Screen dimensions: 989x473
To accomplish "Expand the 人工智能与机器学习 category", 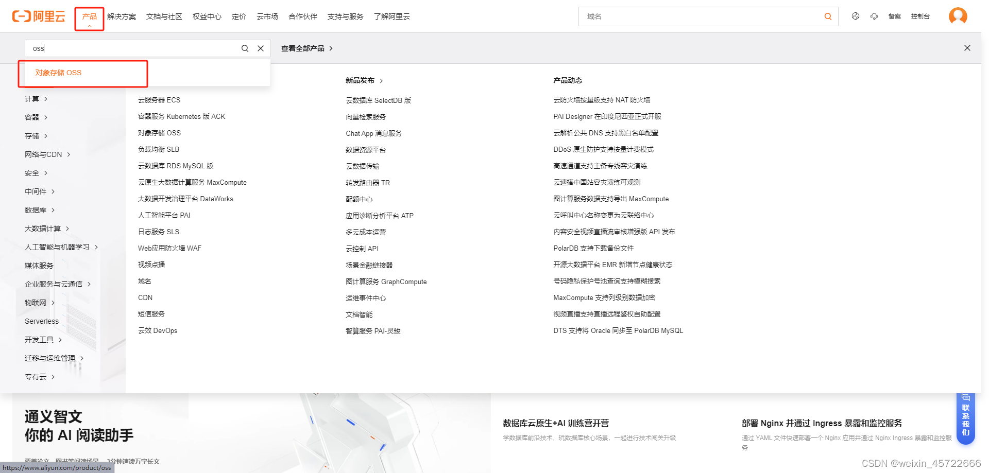I will pos(61,247).
